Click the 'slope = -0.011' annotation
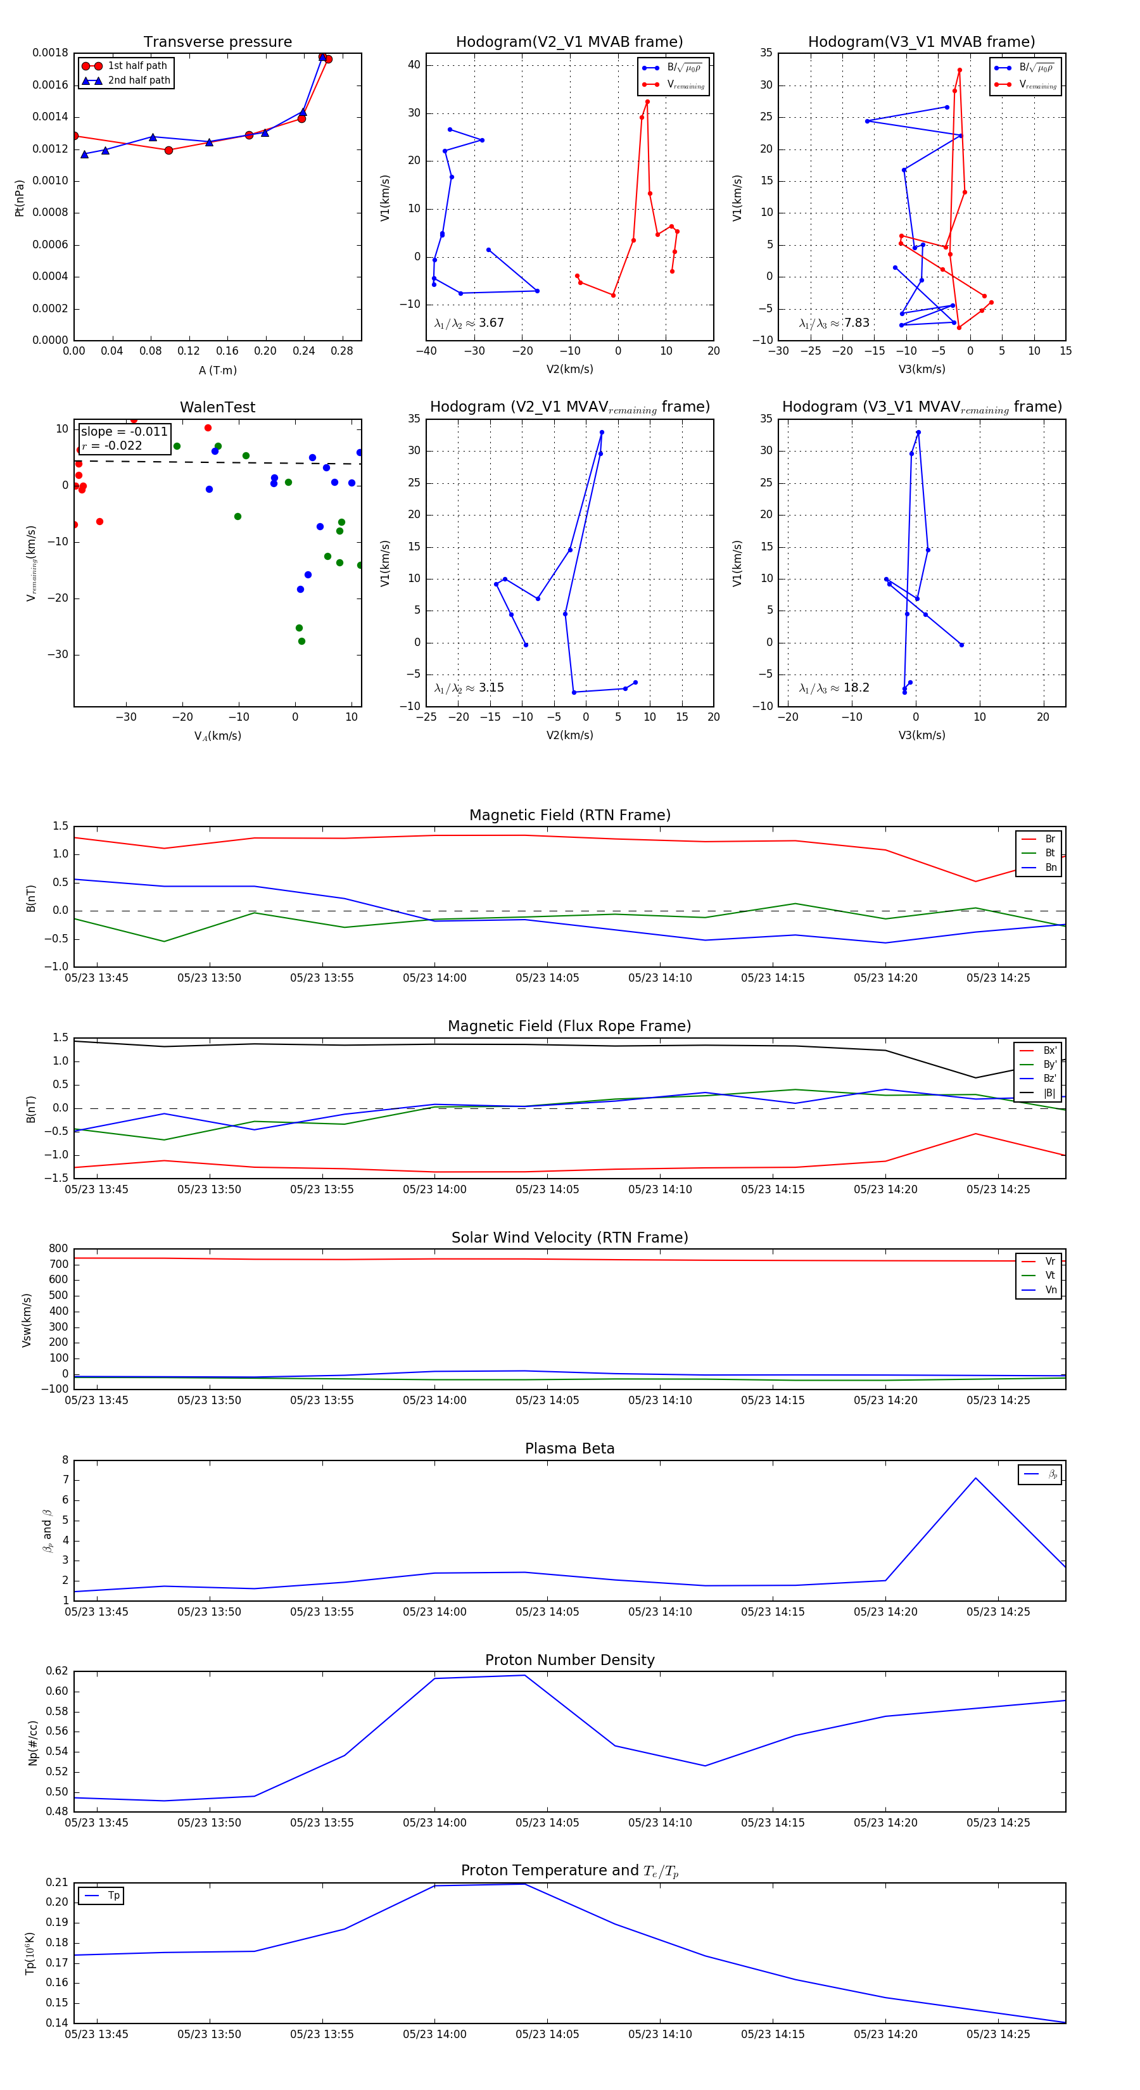 tap(124, 432)
